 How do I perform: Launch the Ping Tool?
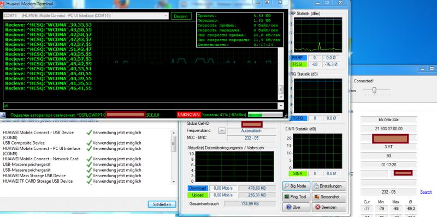click(296, 197)
